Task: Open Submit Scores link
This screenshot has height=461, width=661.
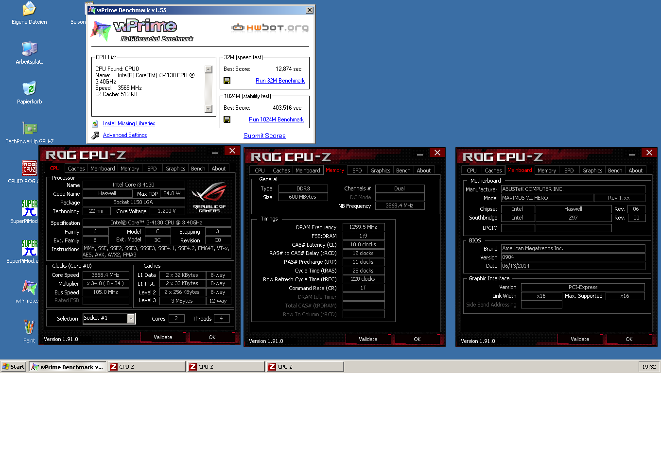Action: [x=264, y=136]
